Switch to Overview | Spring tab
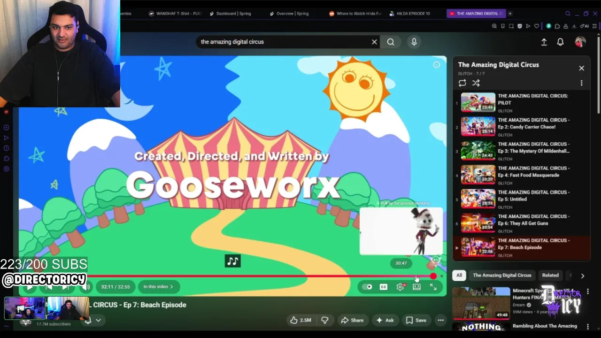The image size is (601, 338). (x=289, y=14)
